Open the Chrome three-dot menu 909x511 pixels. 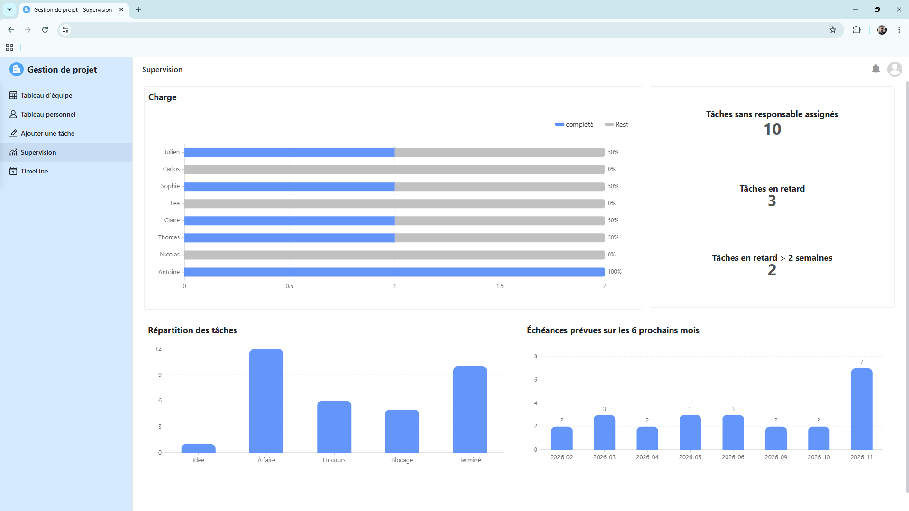(x=899, y=30)
